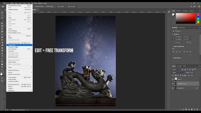Collapse the Quick Actions section

pyautogui.click(x=172, y=58)
